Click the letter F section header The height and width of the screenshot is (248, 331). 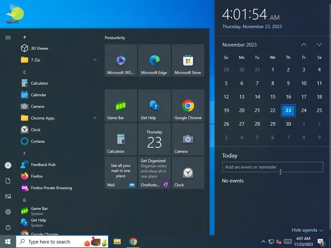coord(25,153)
